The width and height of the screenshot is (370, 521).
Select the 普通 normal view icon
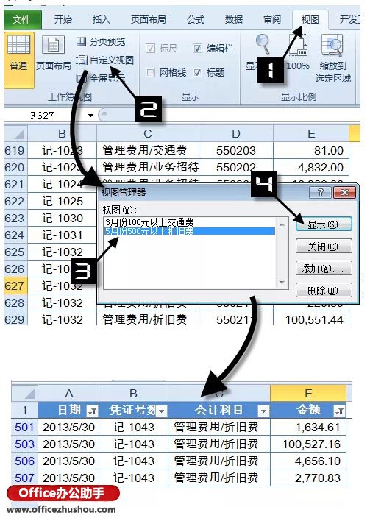pos(19,52)
